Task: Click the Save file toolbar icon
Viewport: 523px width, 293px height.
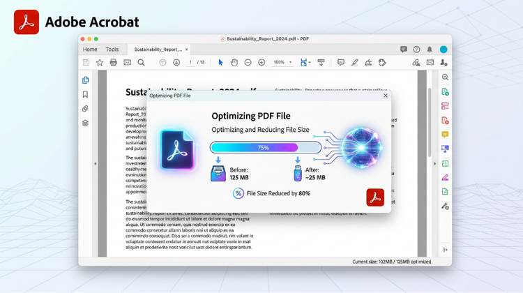Action: [x=86, y=62]
